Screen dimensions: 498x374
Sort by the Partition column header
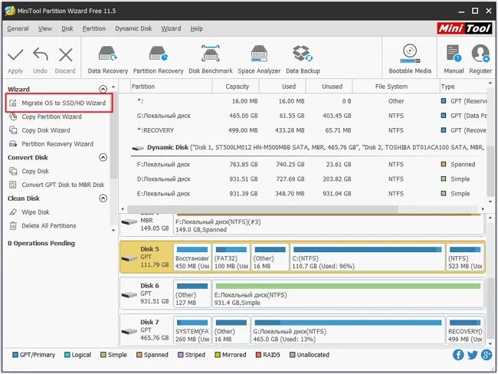tap(171, 87)
